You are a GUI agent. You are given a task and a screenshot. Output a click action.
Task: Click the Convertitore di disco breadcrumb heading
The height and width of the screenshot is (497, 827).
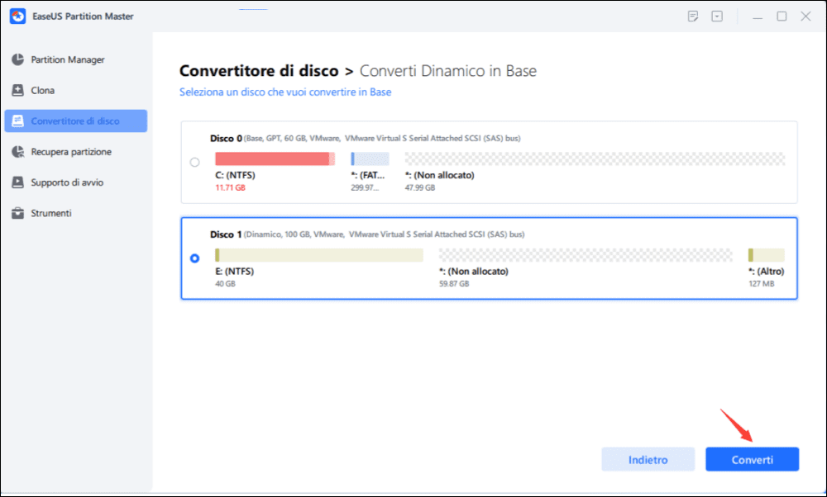pyautogui.click(x=258, y=70)
